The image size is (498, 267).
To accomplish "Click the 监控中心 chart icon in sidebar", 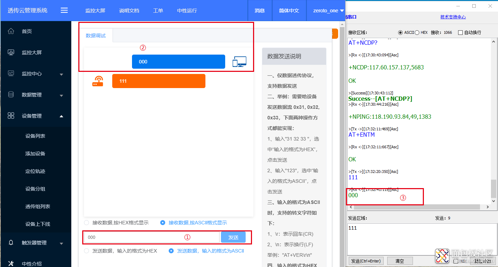I will click(11, 74).
